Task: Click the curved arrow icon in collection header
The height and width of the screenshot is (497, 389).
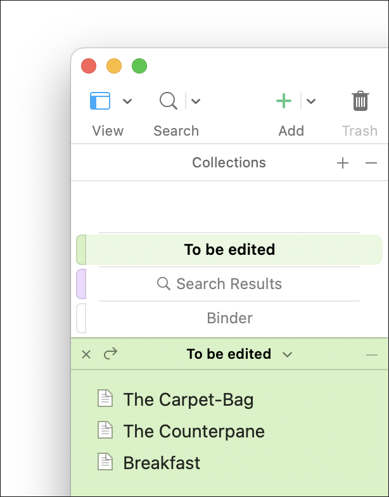Action: (110, 354)
